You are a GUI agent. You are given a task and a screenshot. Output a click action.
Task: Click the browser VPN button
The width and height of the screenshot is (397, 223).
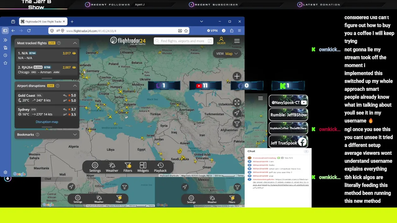(212, 31)
